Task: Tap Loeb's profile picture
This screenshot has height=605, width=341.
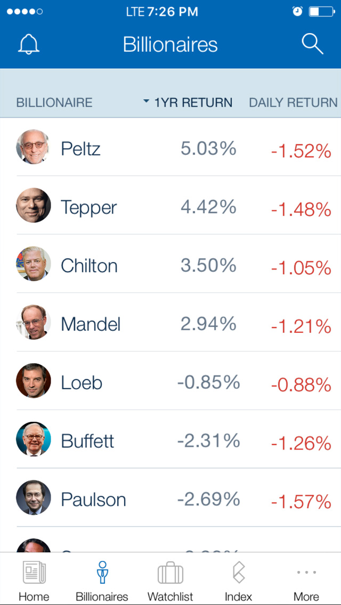Action: pyautogui.click(x=34, y=381)
